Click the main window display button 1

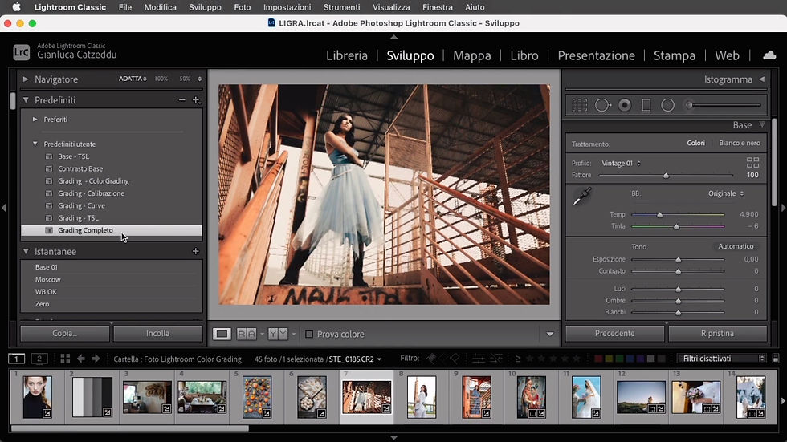[x=17, y=359]
